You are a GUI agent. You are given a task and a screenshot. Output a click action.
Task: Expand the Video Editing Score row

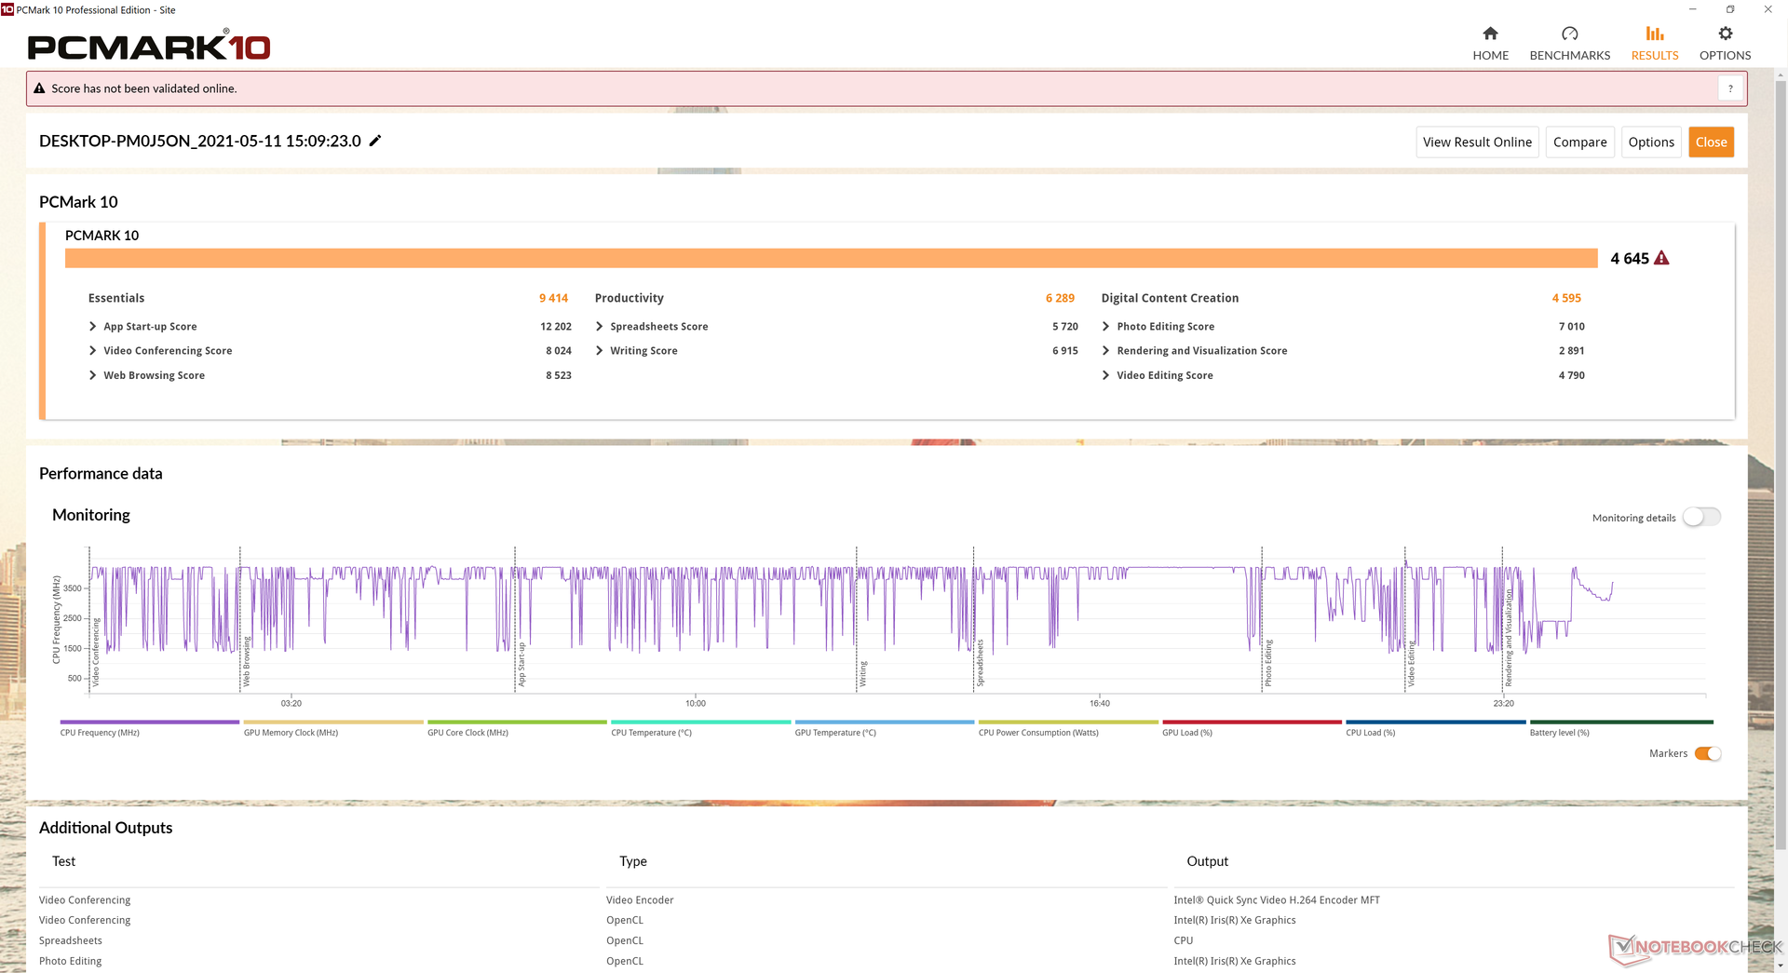pyautogui.click(x=1105, y=375)
